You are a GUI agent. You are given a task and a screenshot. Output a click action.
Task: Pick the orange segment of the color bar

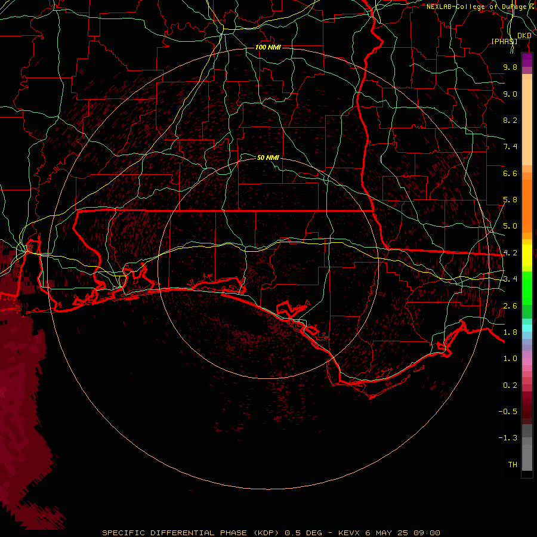[527, 205]
